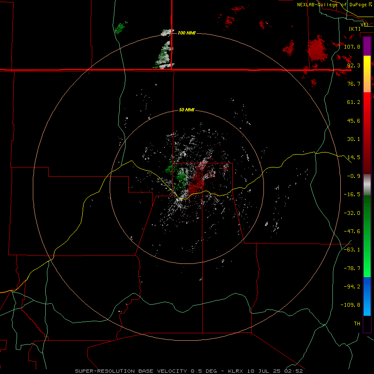Image resolution: width=374 pixels, height=374 pixels.
Task: Click the 50 NMI range ring label
Action: (x=187, y=110)
